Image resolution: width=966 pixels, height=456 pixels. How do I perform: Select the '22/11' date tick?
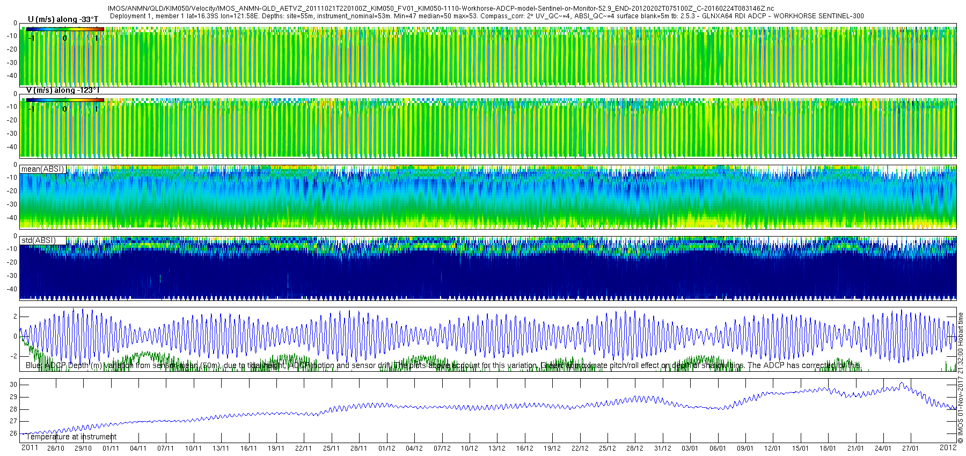point(304,448)
